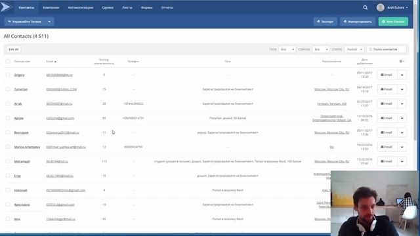Click the Управляйте Тегами button

tap(25, 22)
